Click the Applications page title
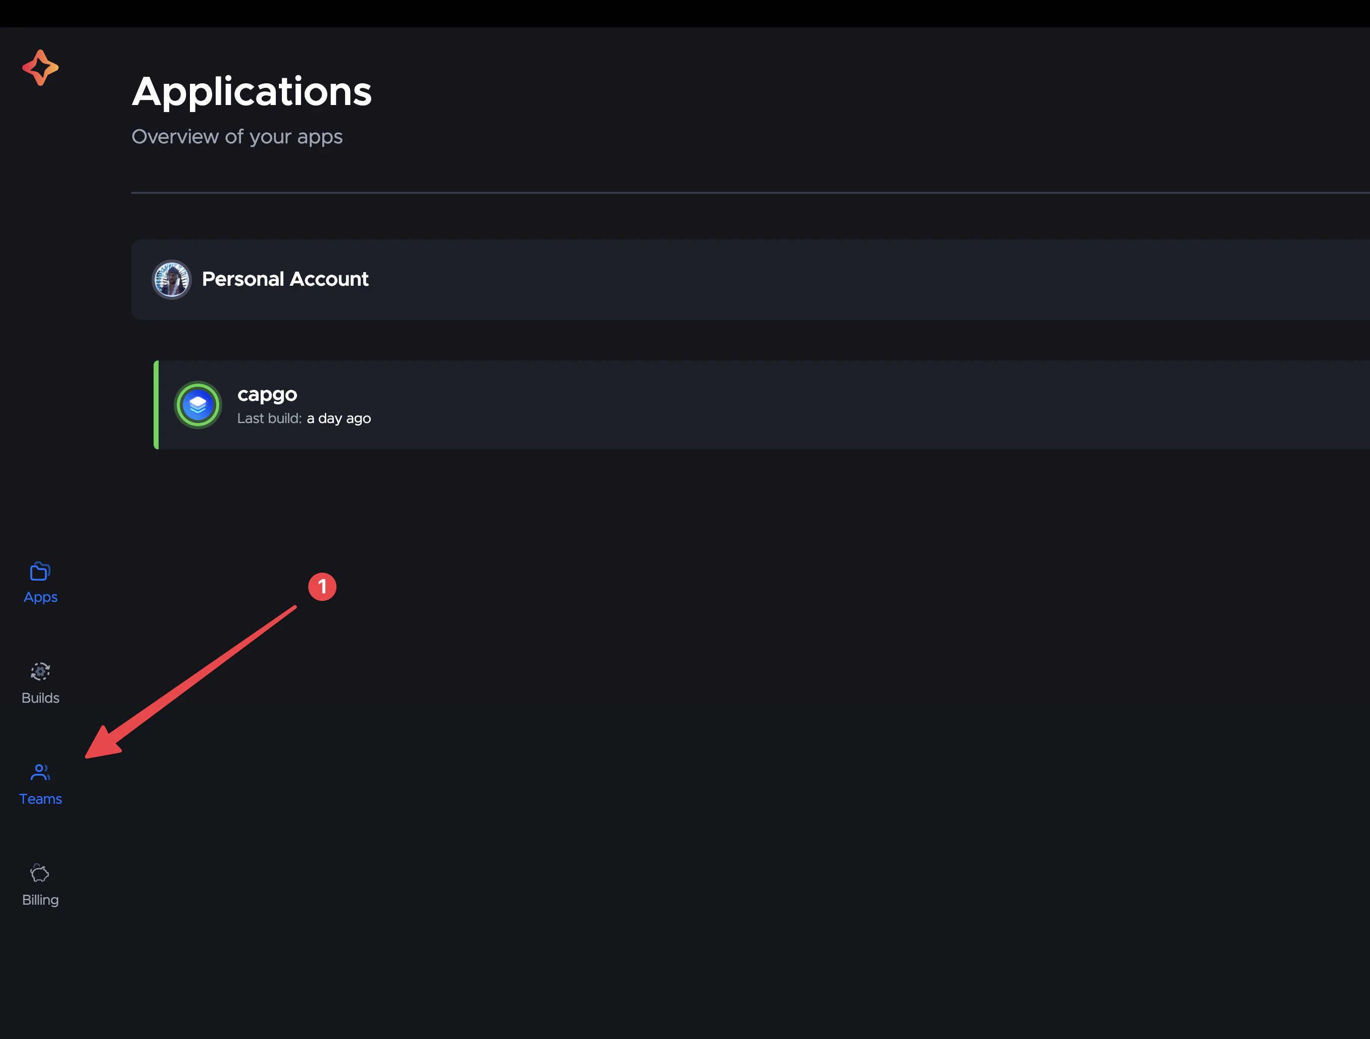 (x=252, y=91)
